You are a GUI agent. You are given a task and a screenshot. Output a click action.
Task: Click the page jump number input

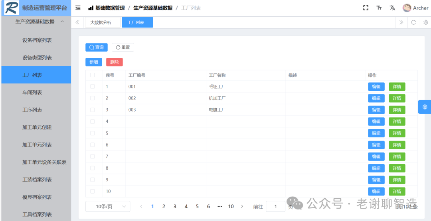click(x=275, y=207)
